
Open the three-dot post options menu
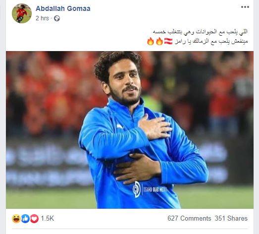[x=245, y=7]
